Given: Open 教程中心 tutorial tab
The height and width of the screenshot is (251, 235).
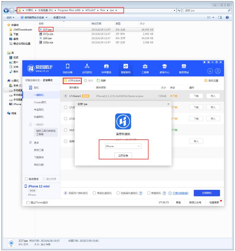Looking at the screenshot, I should click(164, 69).
